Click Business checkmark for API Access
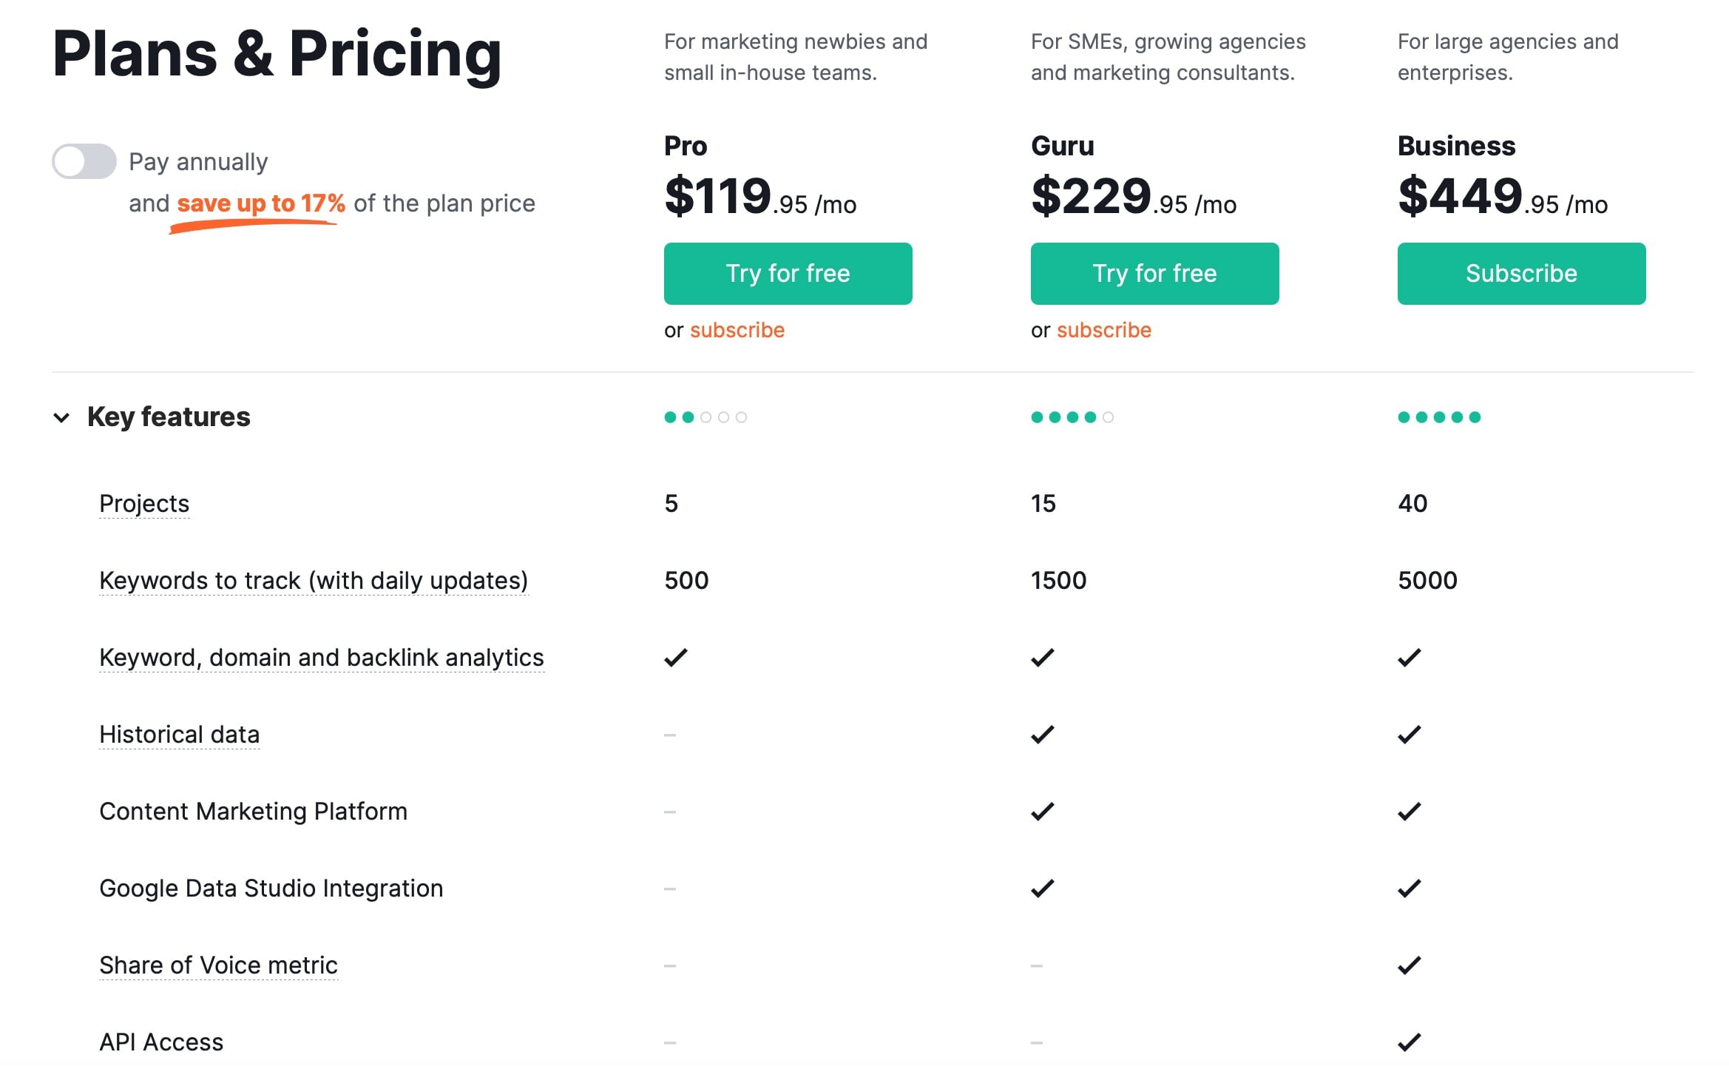Image resolution: width=1729 pixels, height=1086 pixels. [1410, 1042]
